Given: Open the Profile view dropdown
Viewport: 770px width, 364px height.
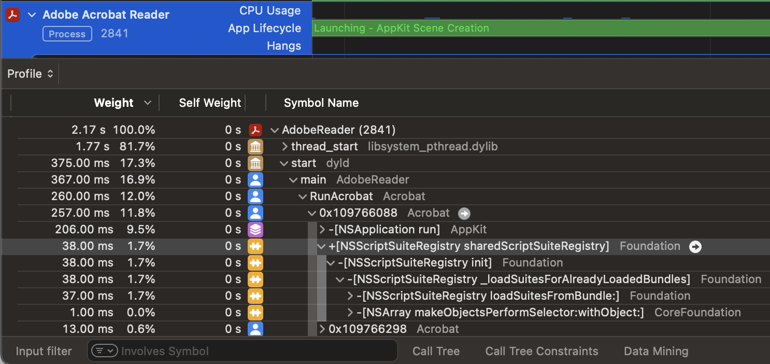Looking at the screenshot, I should click(x=30, y=74).
